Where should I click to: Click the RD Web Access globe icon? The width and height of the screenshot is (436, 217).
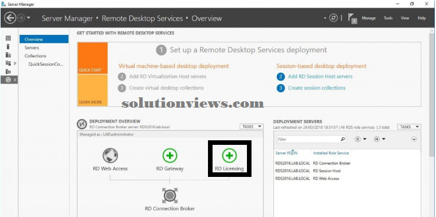(110, 155)
